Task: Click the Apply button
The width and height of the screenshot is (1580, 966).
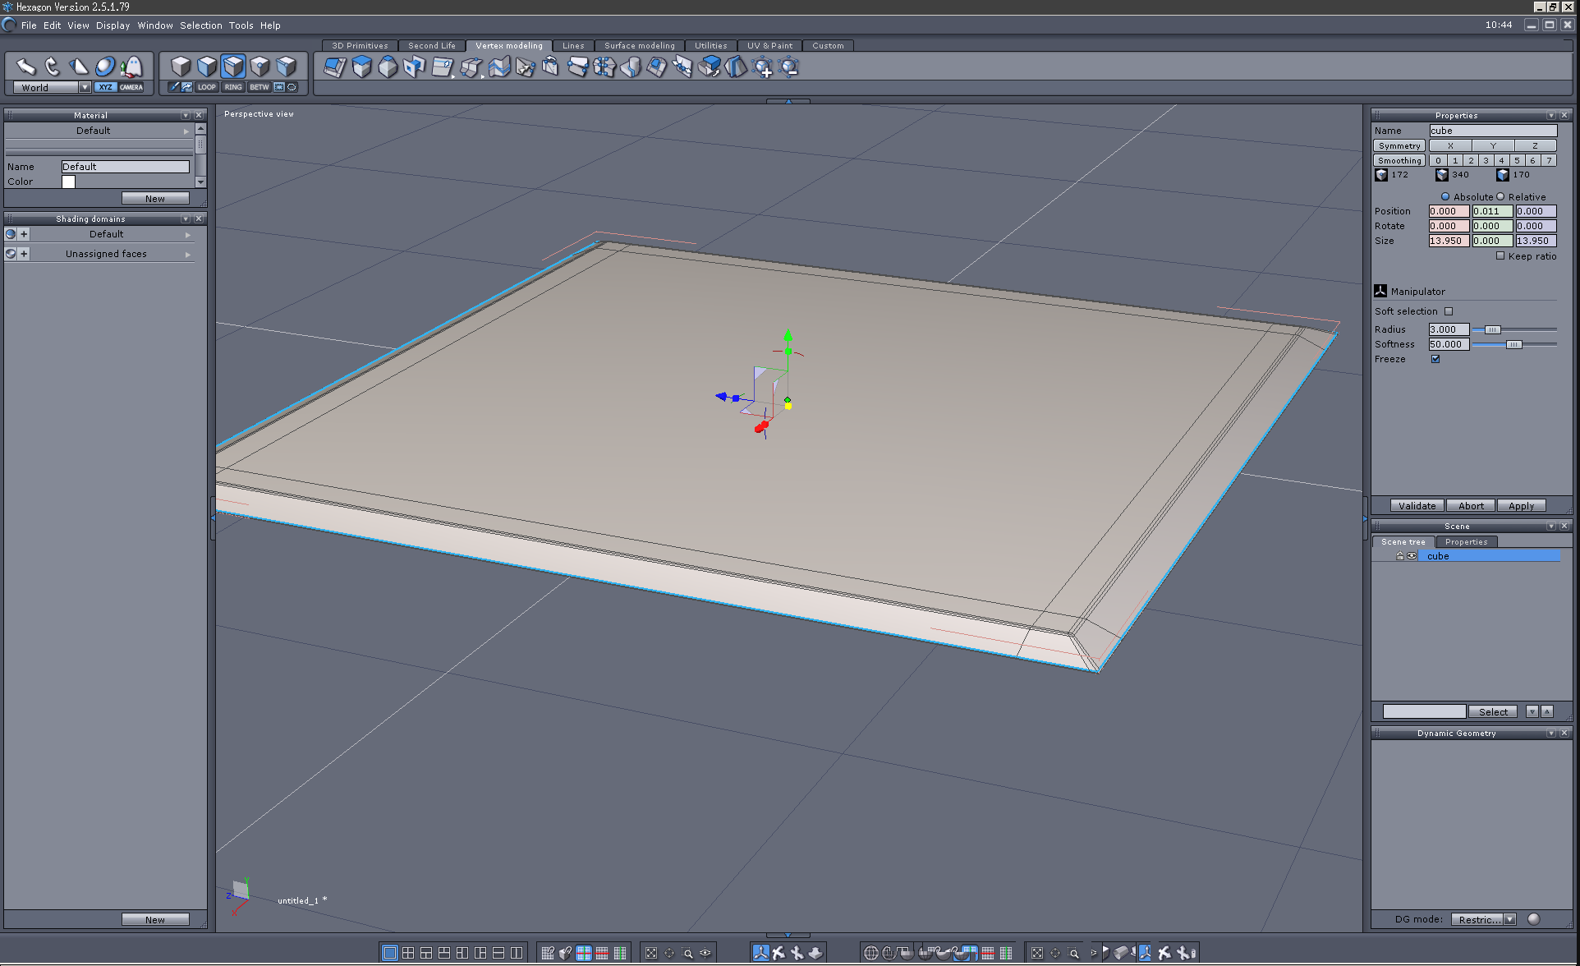Action: tap(1521, 506)
